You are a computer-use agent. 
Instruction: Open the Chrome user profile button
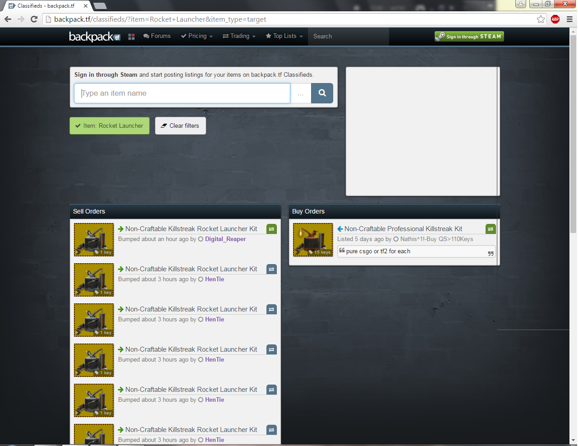pos(521,4)
